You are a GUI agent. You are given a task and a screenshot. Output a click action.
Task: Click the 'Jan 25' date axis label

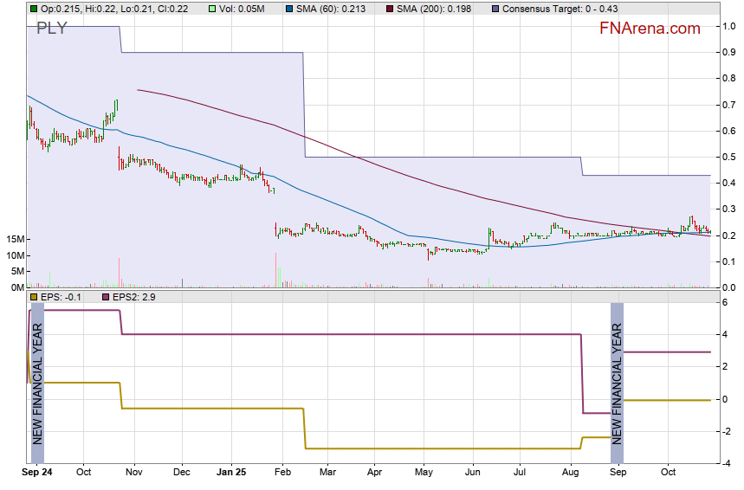(230, 474)
